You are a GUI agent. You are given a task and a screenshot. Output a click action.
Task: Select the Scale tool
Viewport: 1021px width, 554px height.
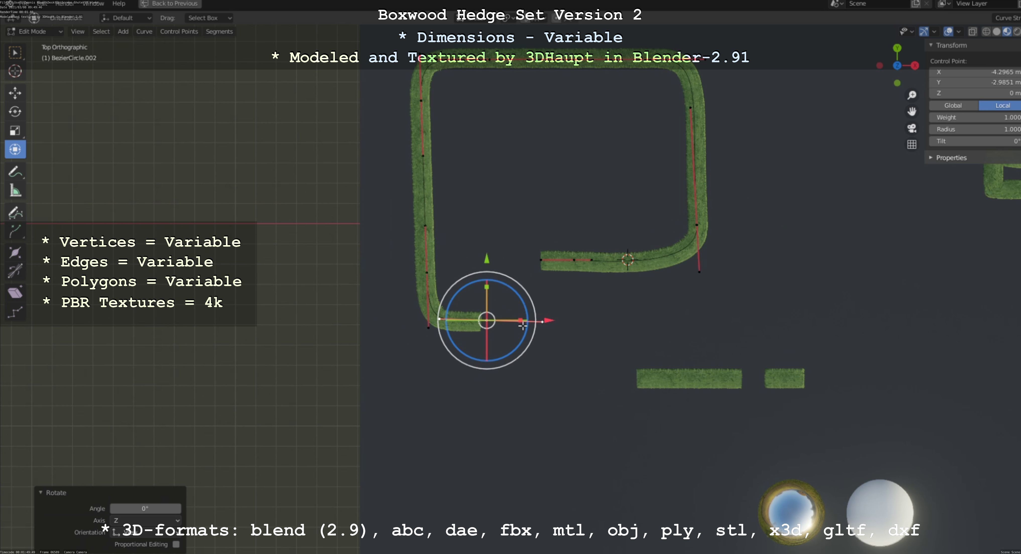[x=15, y=131]
